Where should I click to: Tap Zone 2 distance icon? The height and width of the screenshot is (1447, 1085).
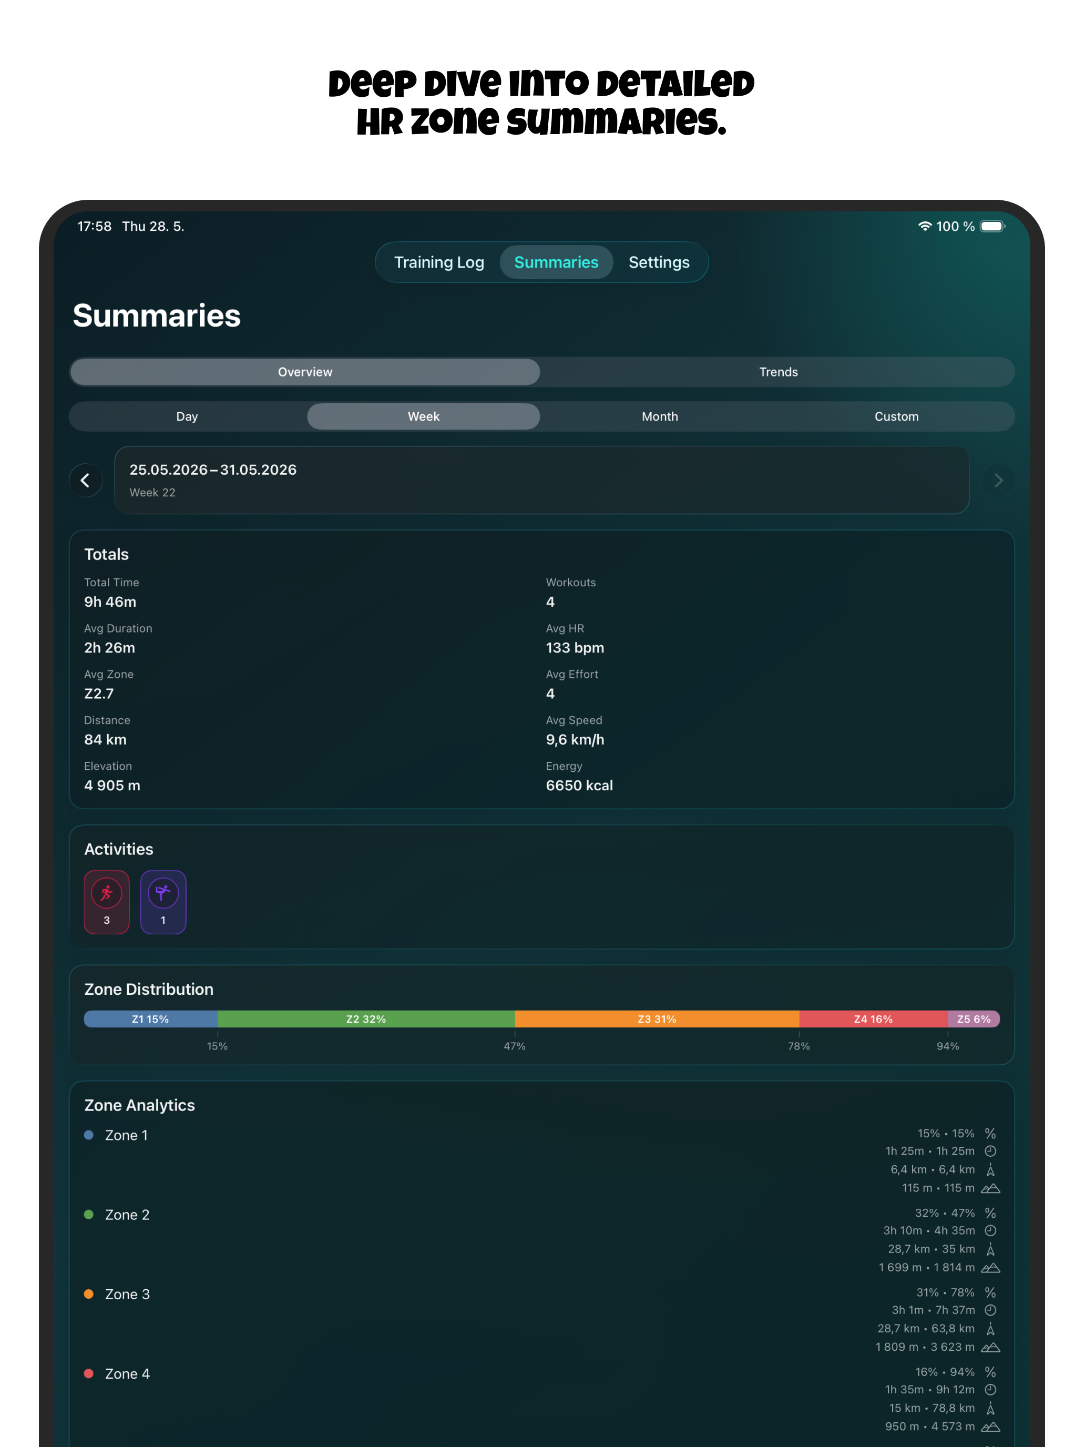coord(990,1249)
